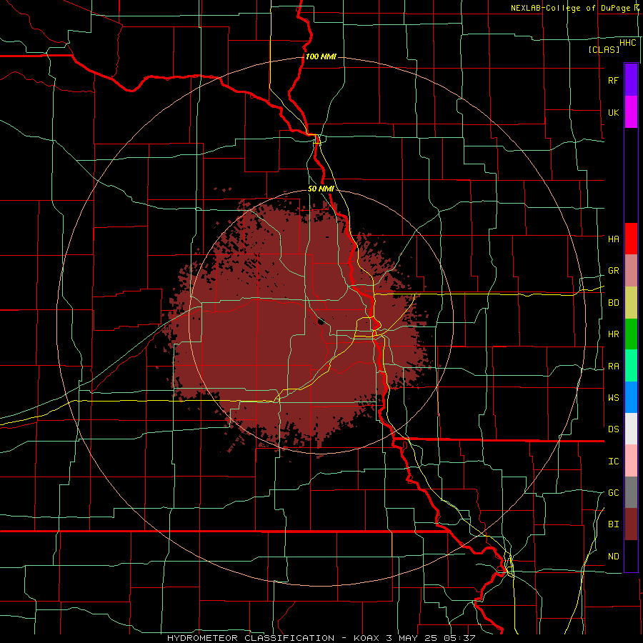Click the ND legend label
This screenshot has height=643, width=643.
point(614,557)
